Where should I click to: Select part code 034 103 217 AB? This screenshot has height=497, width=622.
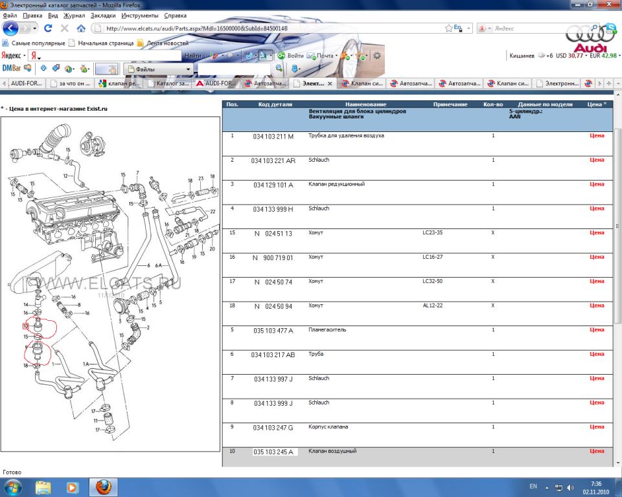coord(273,355)
